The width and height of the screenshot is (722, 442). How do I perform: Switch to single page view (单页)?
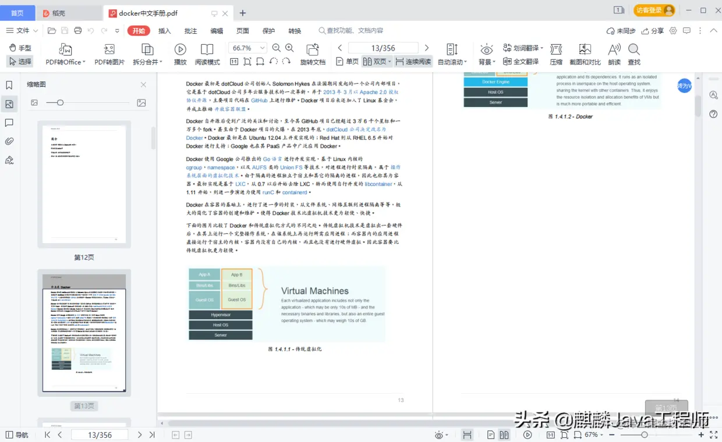point(347,62)
